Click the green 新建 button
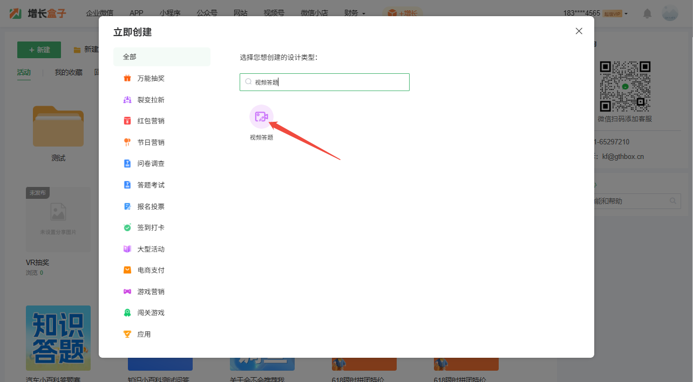Screen dimensions: 693x382 (x=39, y=50)
